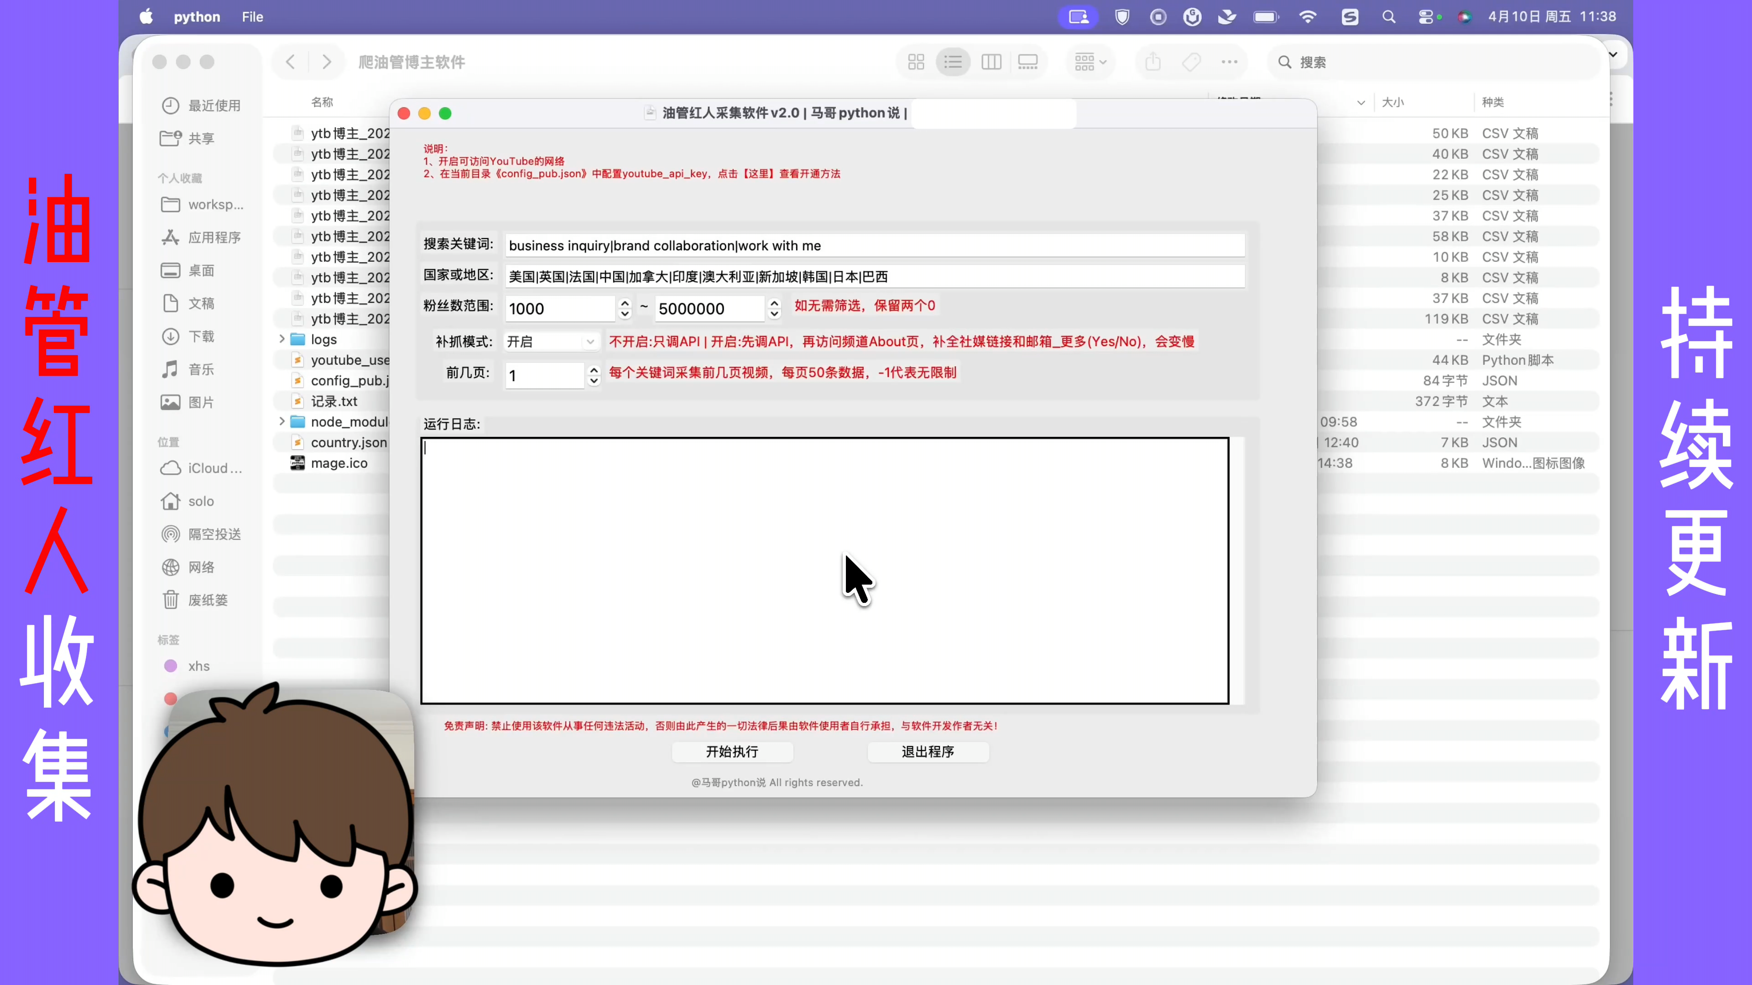The height and width of the screenshot is (985, 1752).
Task: Click inside the 运行日志 text area
Action: (x=824, y=570)
